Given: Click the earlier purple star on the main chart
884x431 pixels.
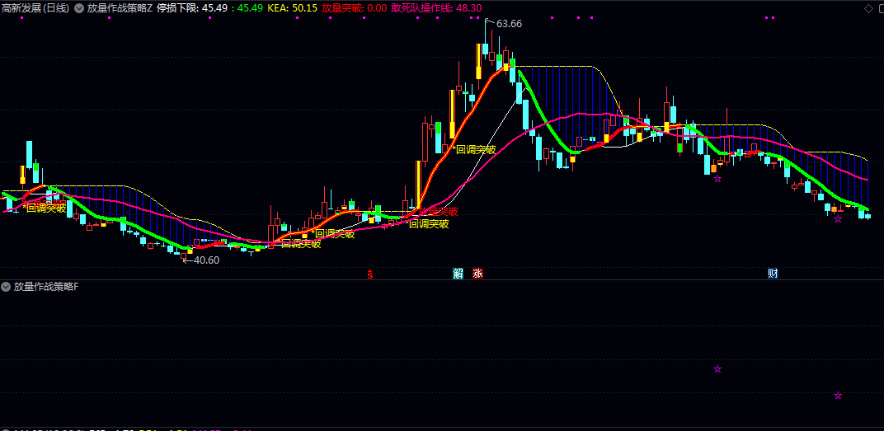Looking at the screenshot, I should (x=717, y=179).
